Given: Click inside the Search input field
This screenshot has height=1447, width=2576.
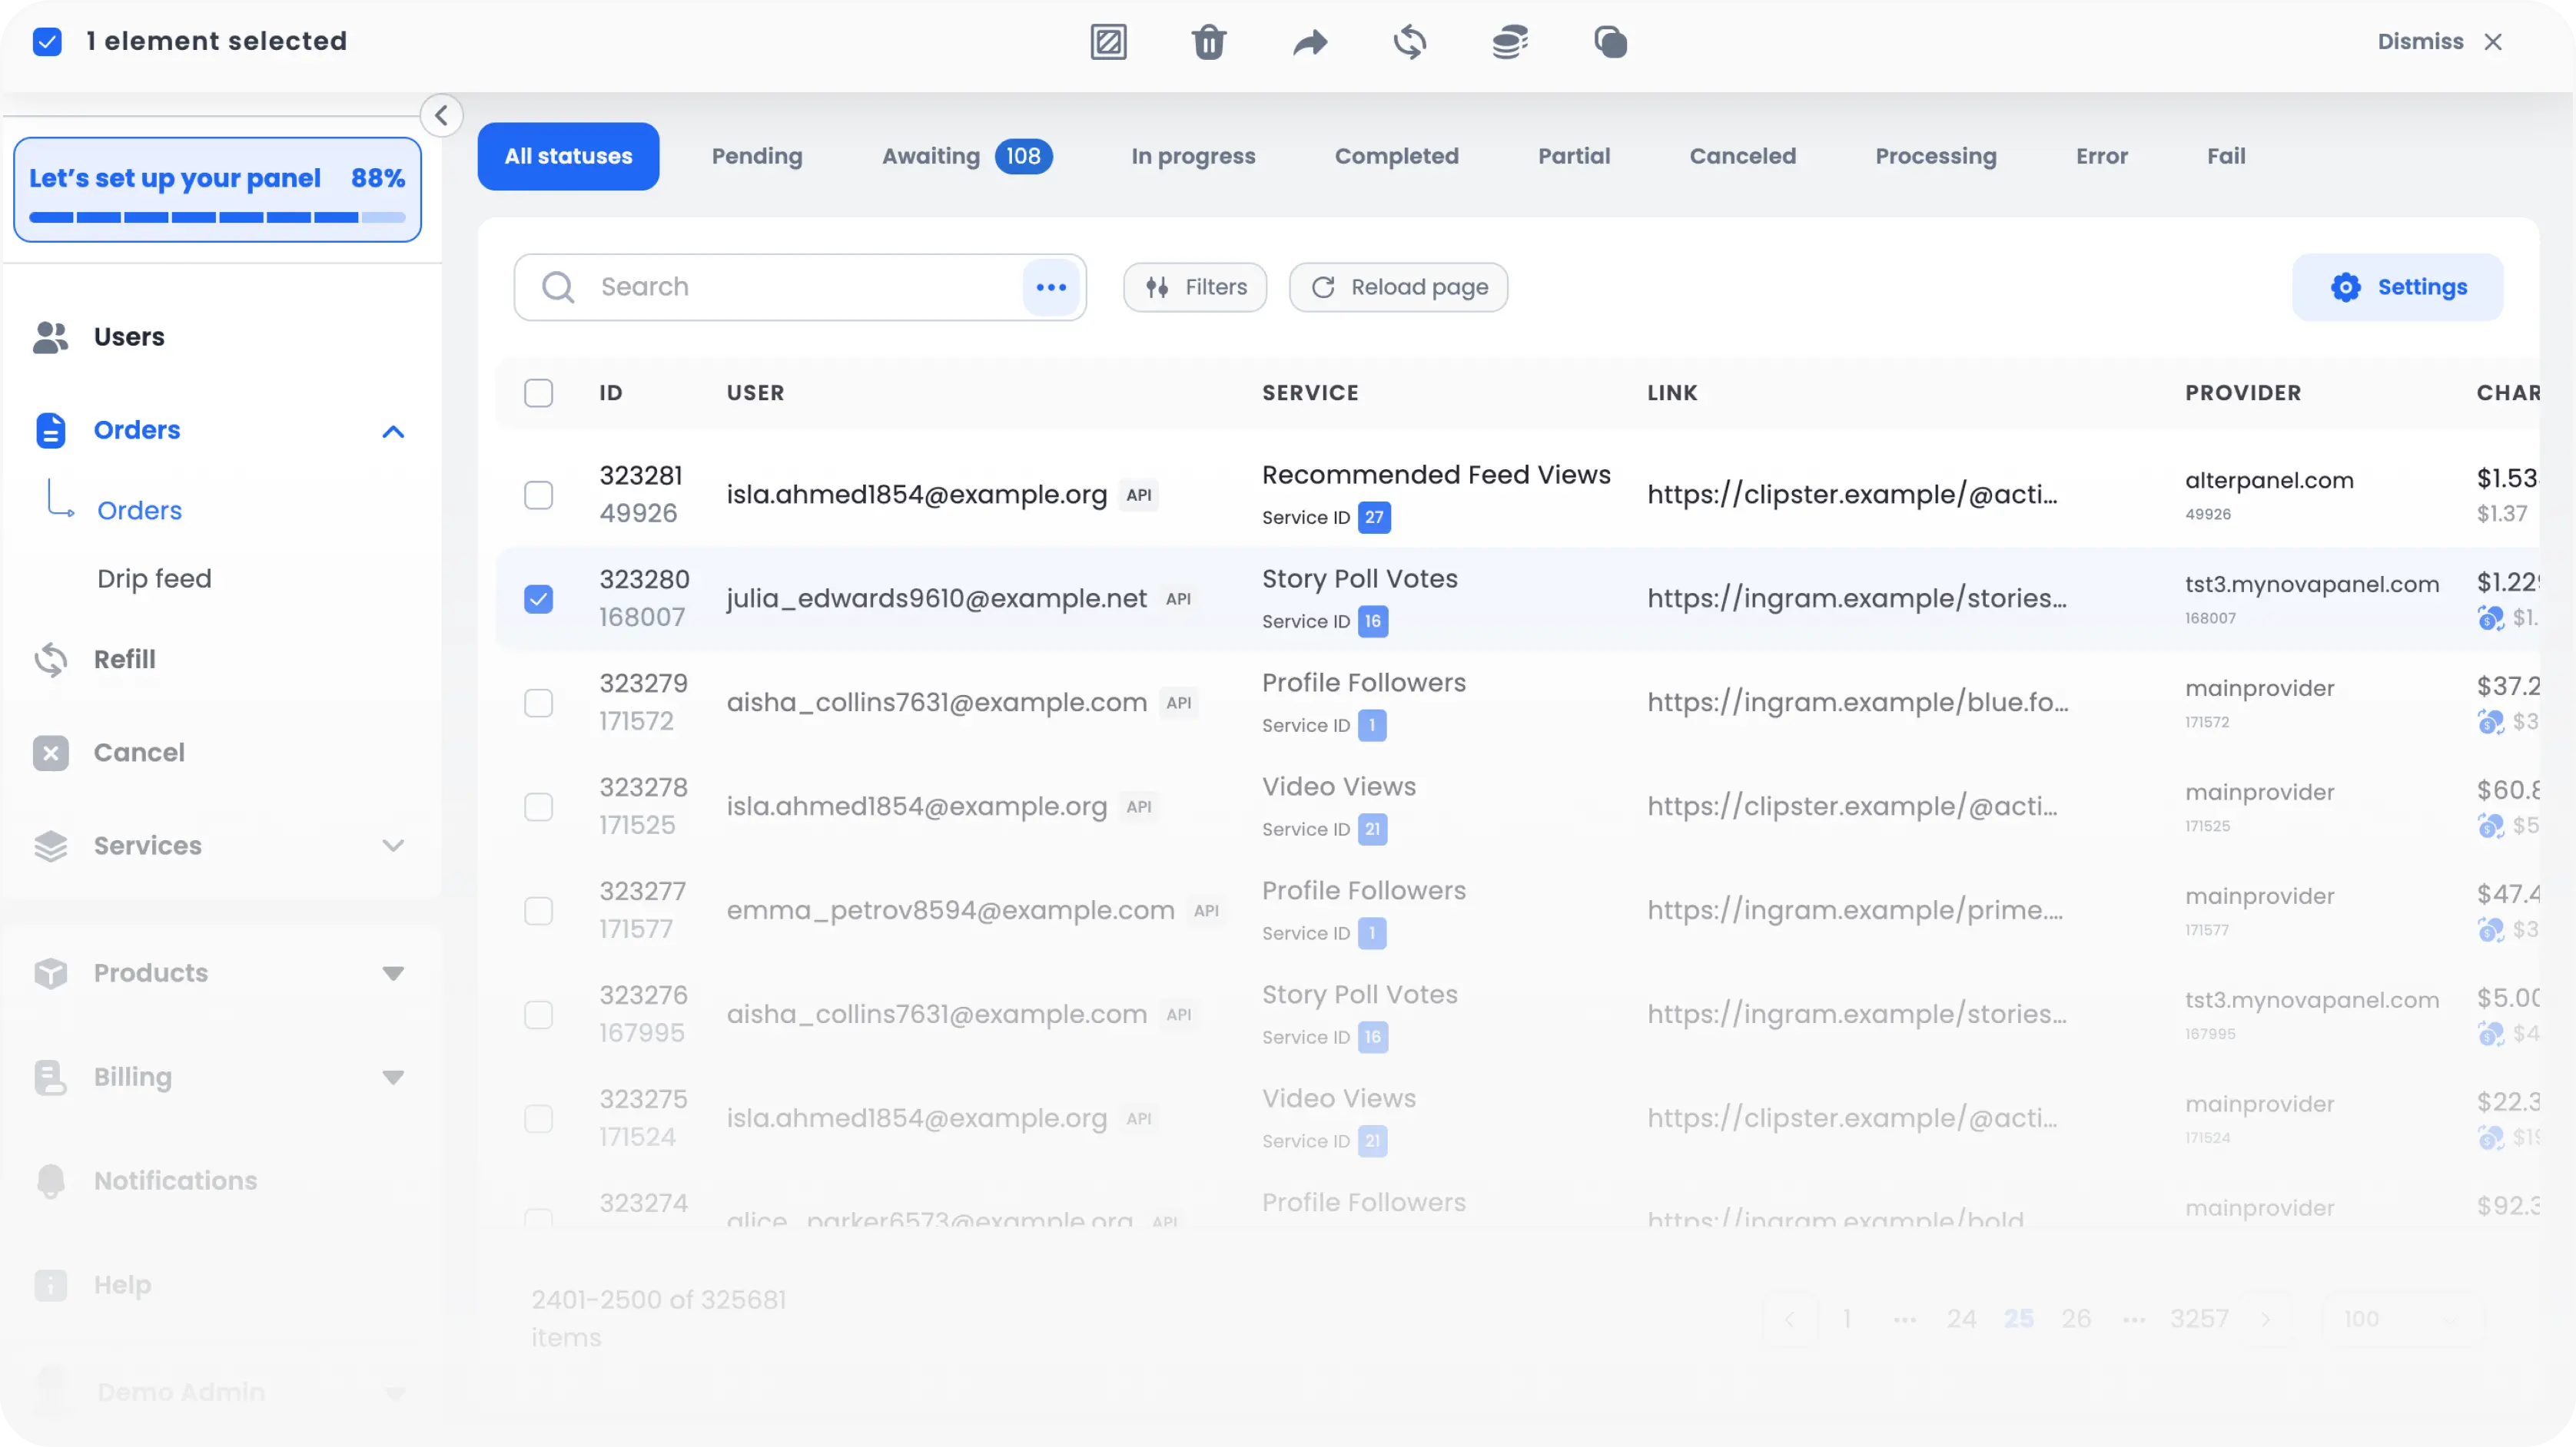Looking at the screenshot, I should pyautogui.click(x=800, y=288).
